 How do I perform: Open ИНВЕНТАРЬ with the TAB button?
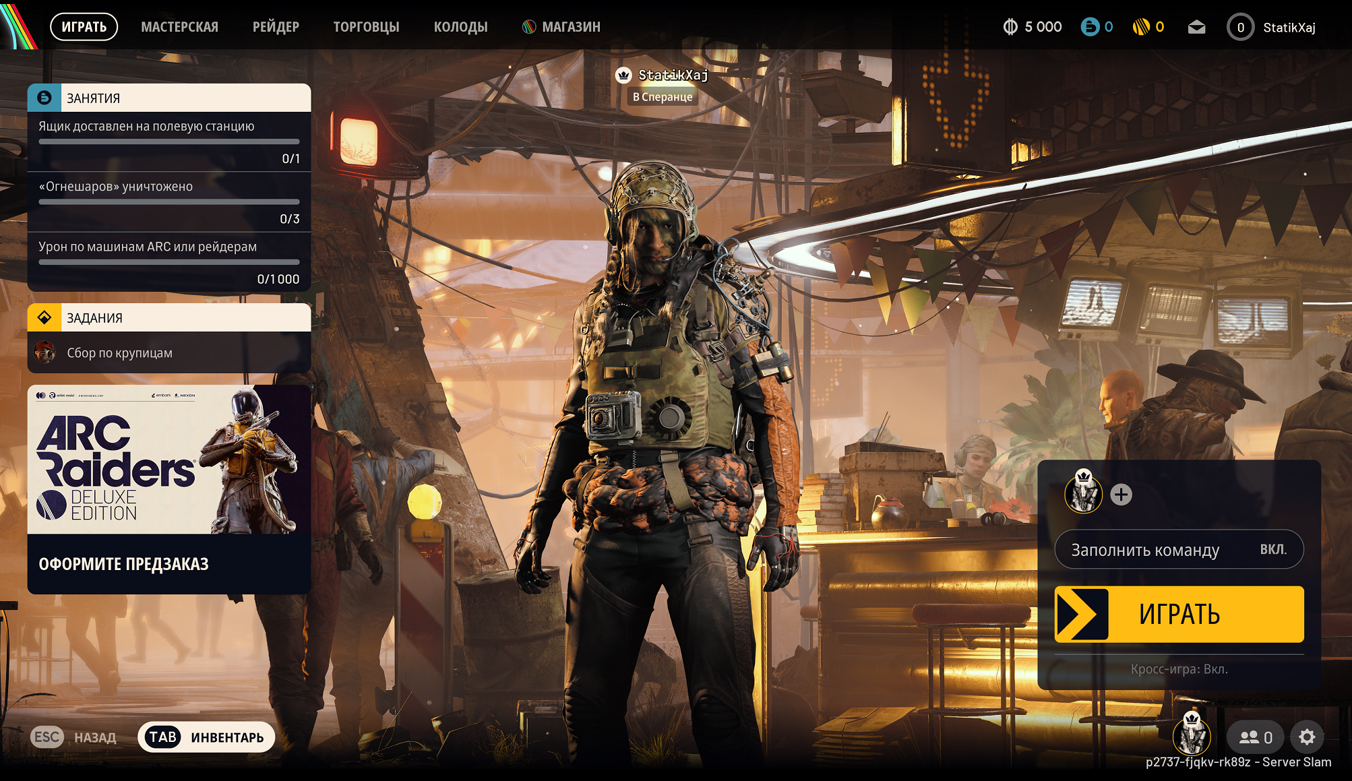[x=206, y=737]
